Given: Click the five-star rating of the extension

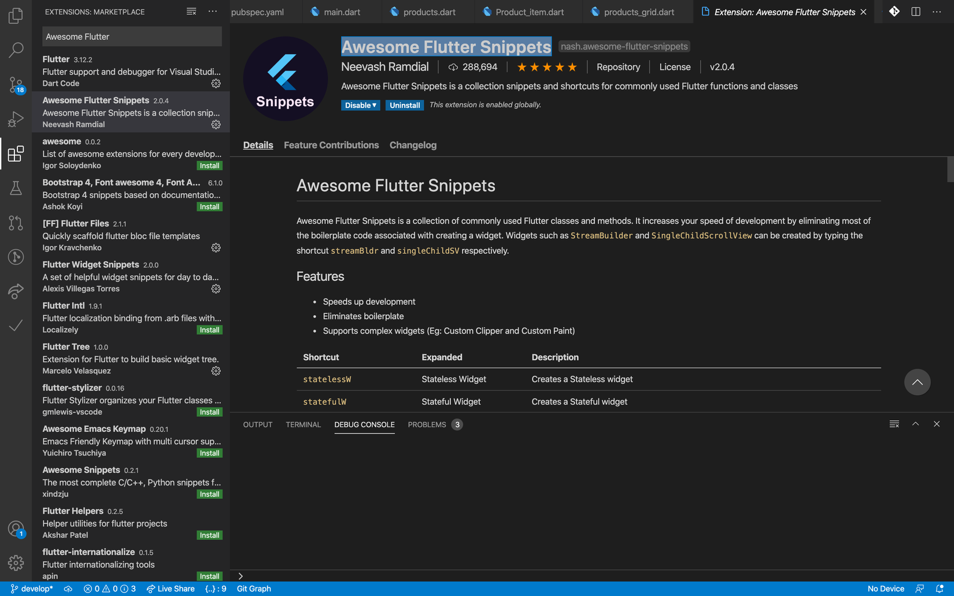Looking at the screenshot, I should [547, 67].
